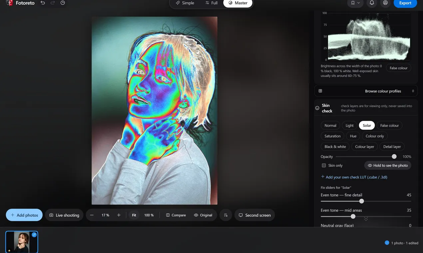Select the Colour only check layer
This screenshot has width=423, height=253.
[x=375, y=136]
